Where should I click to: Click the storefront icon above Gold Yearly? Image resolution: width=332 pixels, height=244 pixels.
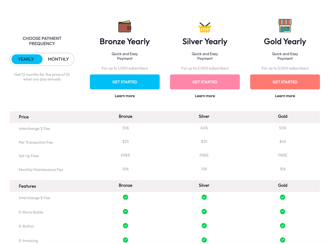285,26
